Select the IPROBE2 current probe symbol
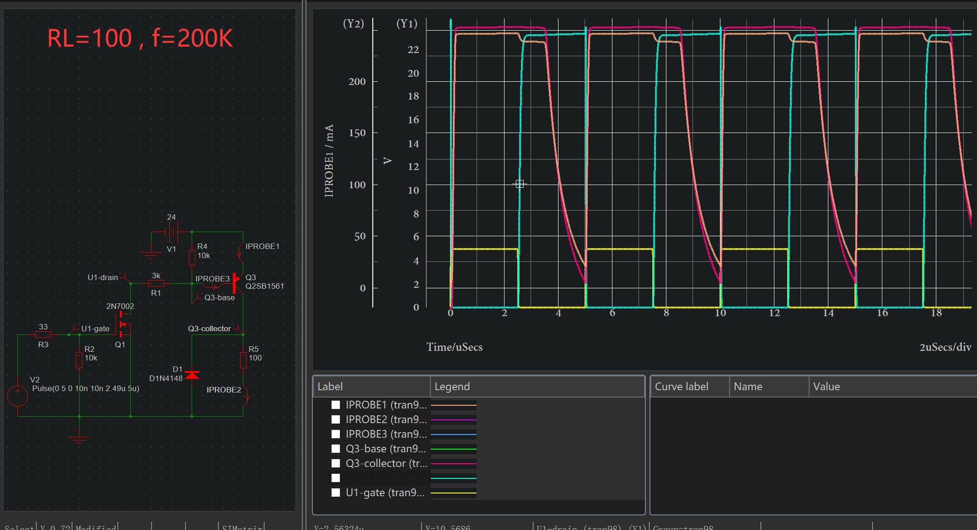The width and height of the screenshot is (977, 530). (x=246, y=395)
